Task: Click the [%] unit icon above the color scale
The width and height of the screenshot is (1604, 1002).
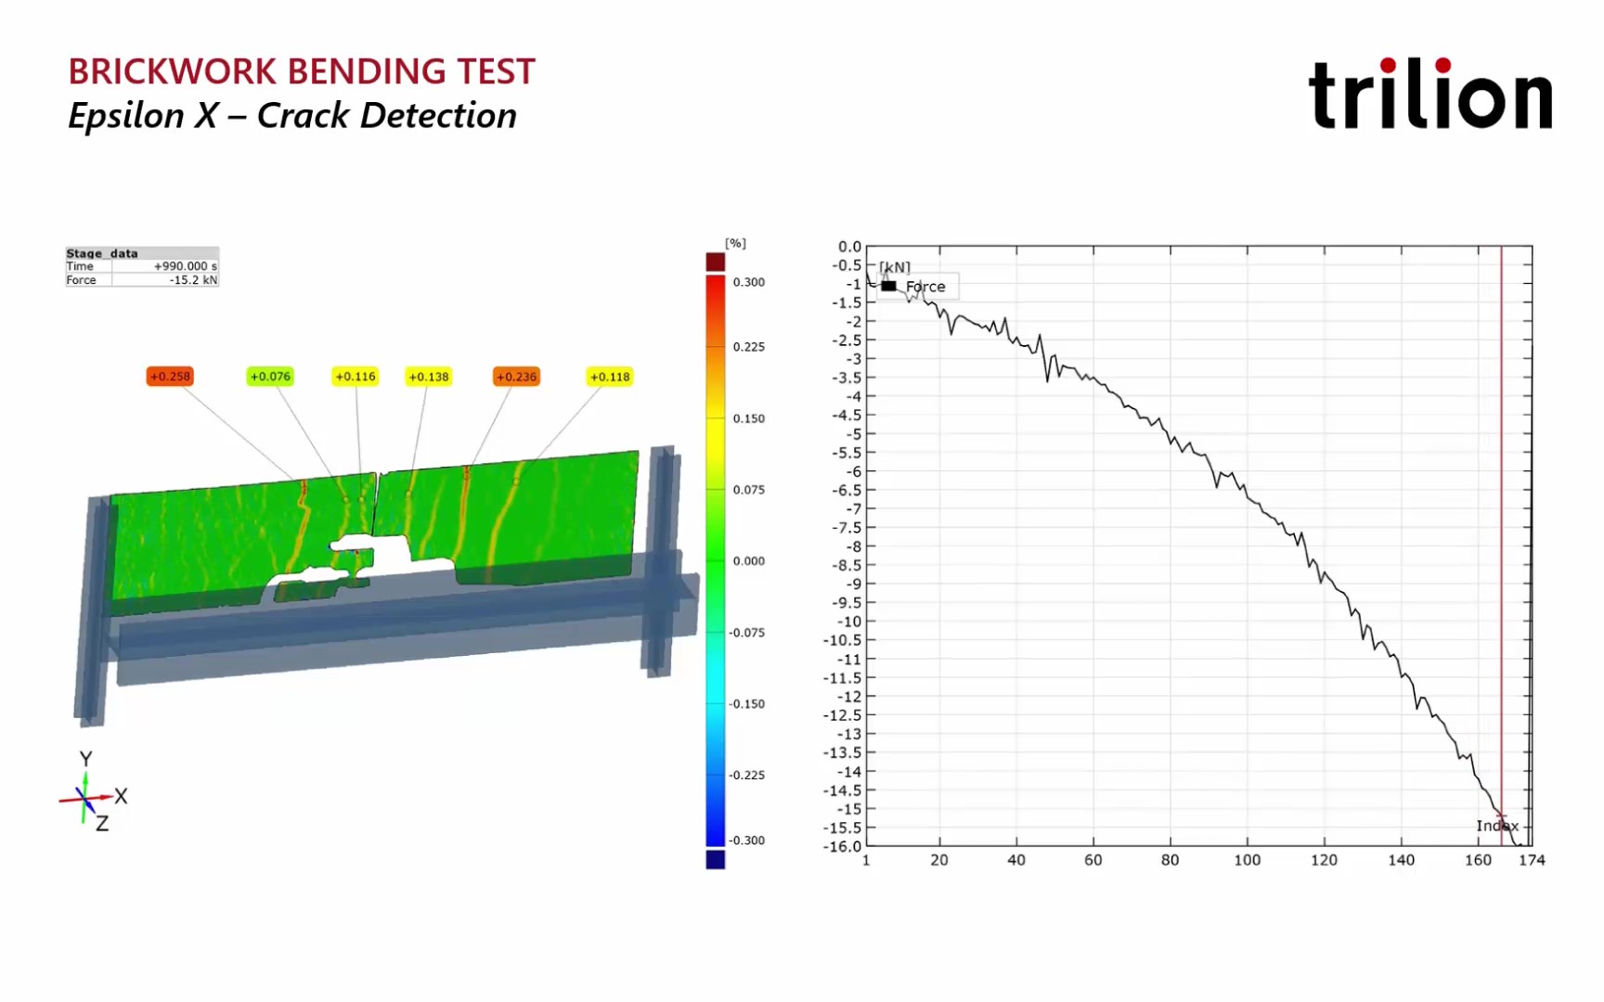Action: click(x=734, y=243)
